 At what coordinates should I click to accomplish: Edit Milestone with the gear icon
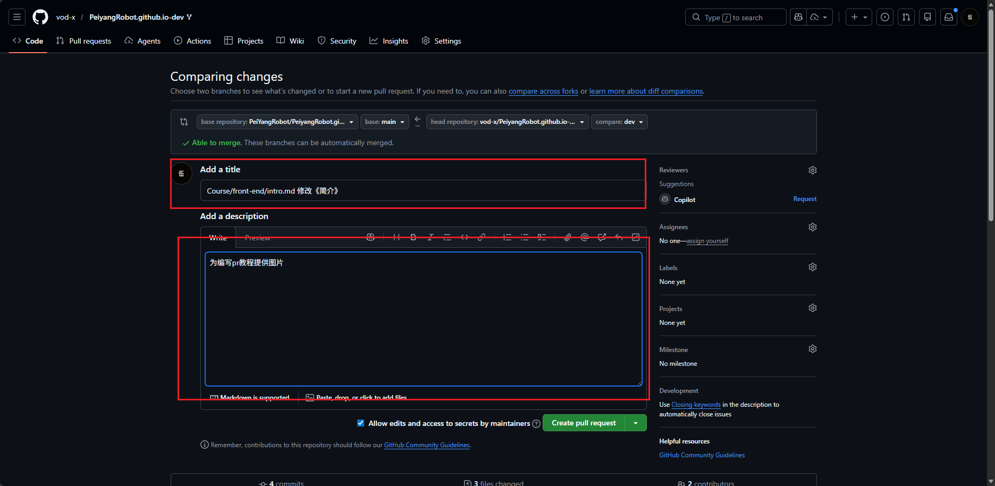pos(813,349)
